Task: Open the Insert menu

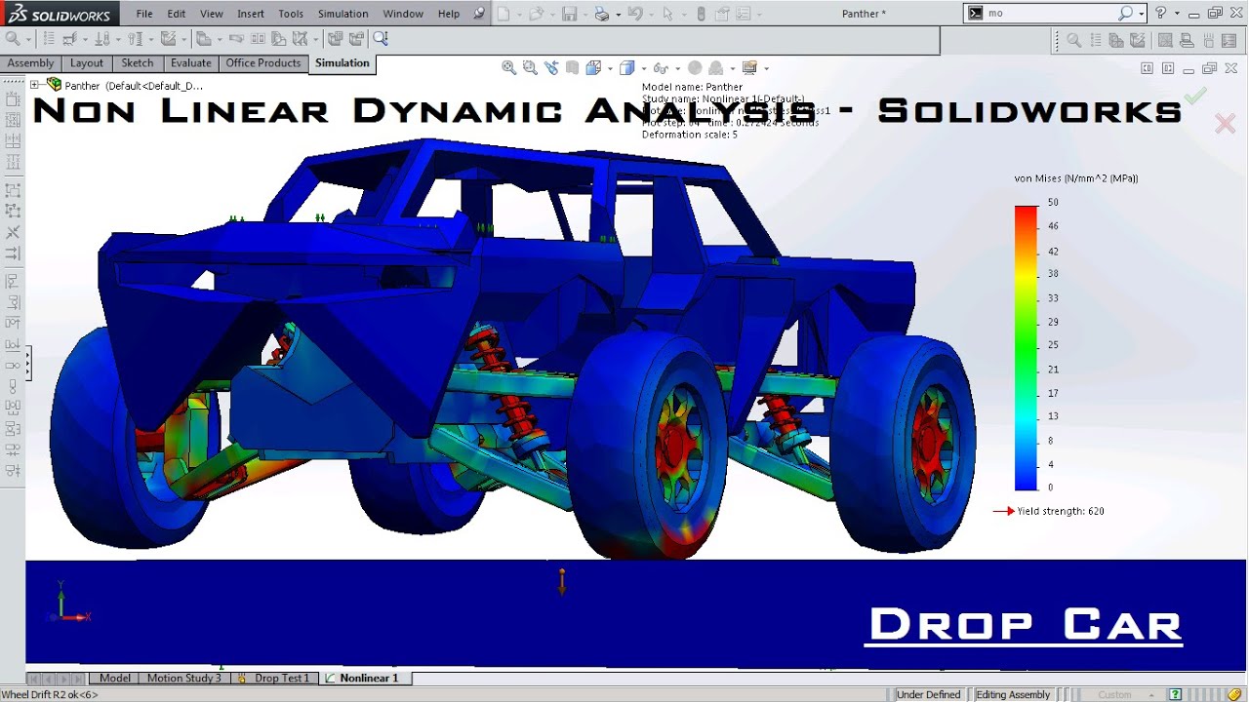Action: pos(250,14)
